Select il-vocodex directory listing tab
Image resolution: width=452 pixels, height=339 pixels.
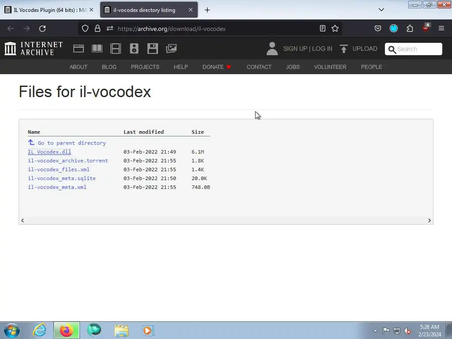[x=149, y=10]
